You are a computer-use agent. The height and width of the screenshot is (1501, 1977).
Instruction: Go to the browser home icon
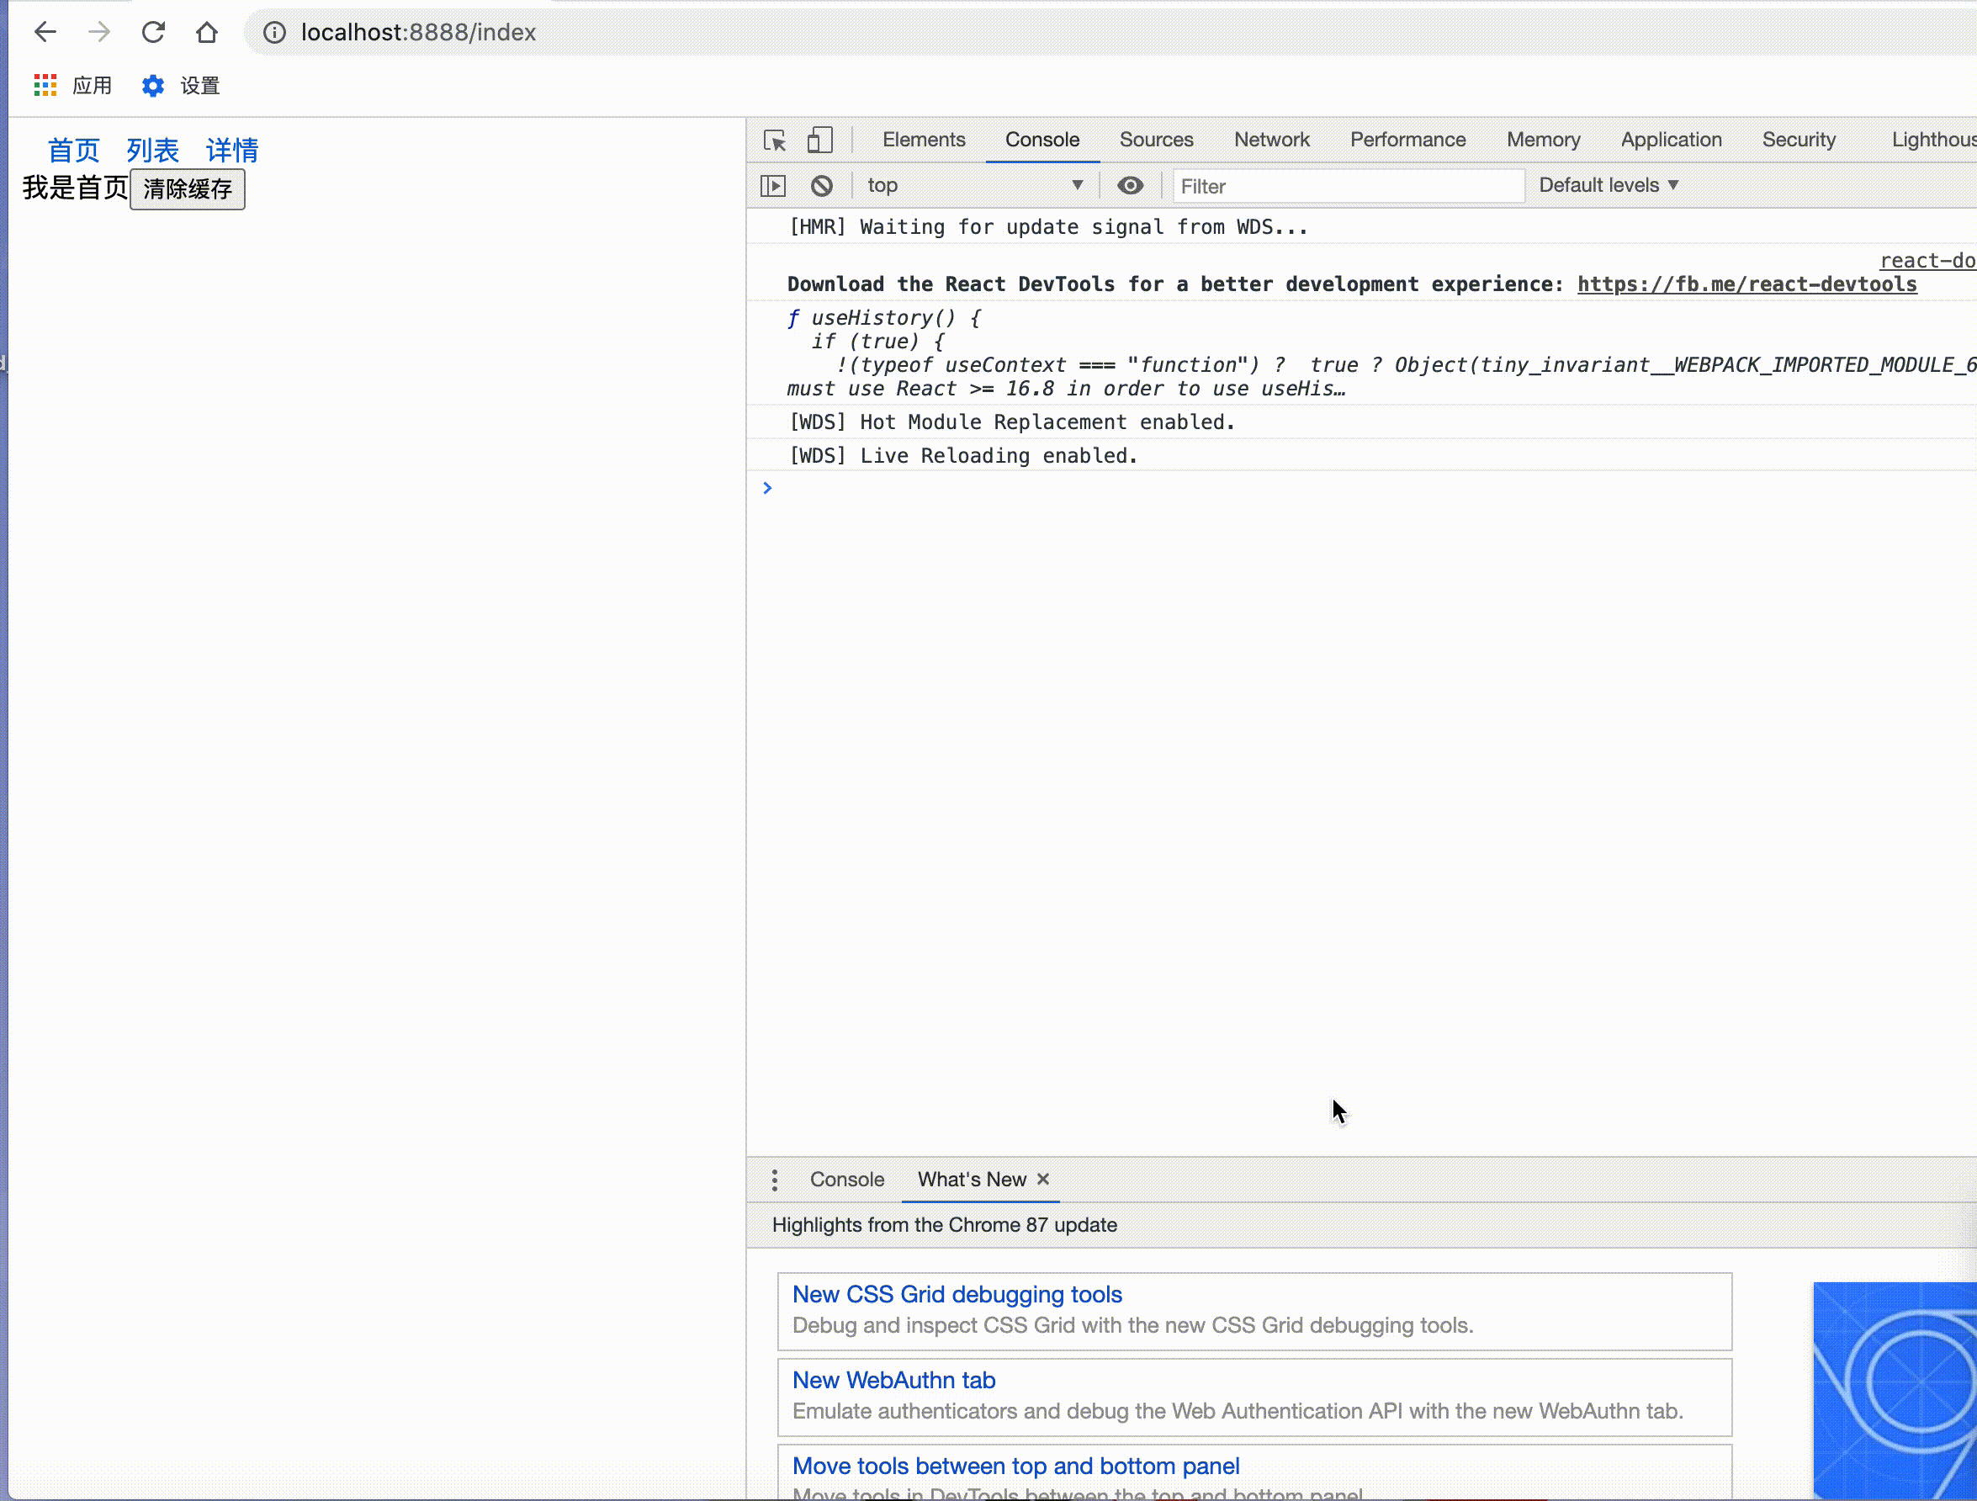click(x=206, y=32)
